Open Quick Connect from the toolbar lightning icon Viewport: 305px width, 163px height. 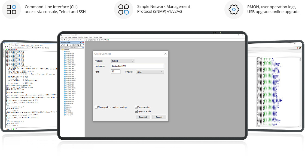coord(64,40)
